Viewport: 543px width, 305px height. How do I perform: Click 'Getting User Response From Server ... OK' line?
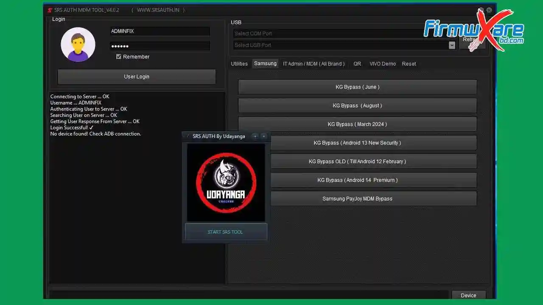point(95,121)
